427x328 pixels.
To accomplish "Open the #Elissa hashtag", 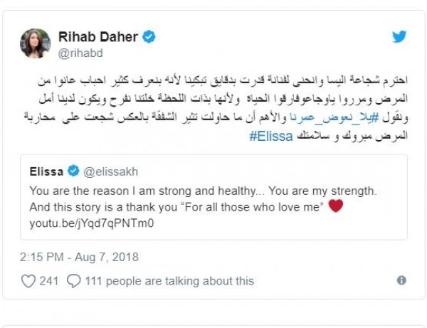I will 272,134.
